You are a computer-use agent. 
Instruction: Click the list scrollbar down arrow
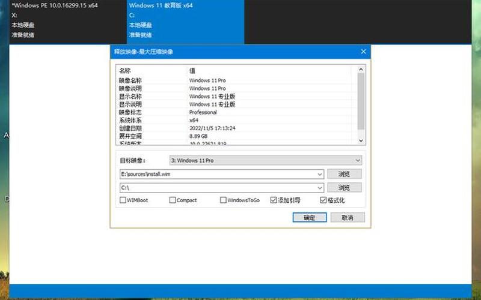click(x=361, y=140)
